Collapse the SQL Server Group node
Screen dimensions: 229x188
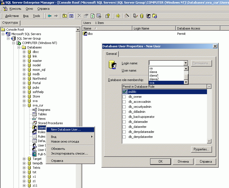pyautogui.click(x=8, y=38)
